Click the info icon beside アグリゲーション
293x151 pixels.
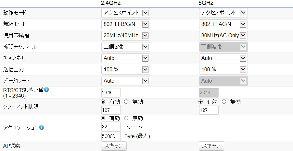pos(42,127)
